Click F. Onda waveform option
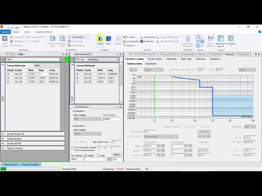The width and height of the screenshot is (262, 196). coord(129,37)
